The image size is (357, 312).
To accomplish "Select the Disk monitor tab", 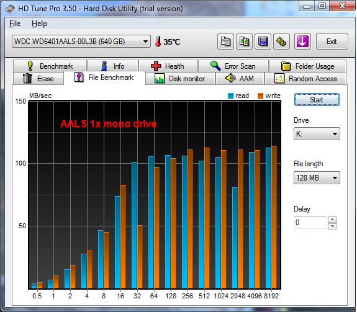I will point(180,79).
